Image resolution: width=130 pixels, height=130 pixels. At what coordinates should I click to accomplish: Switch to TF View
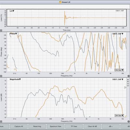click(x=74, y=126)
